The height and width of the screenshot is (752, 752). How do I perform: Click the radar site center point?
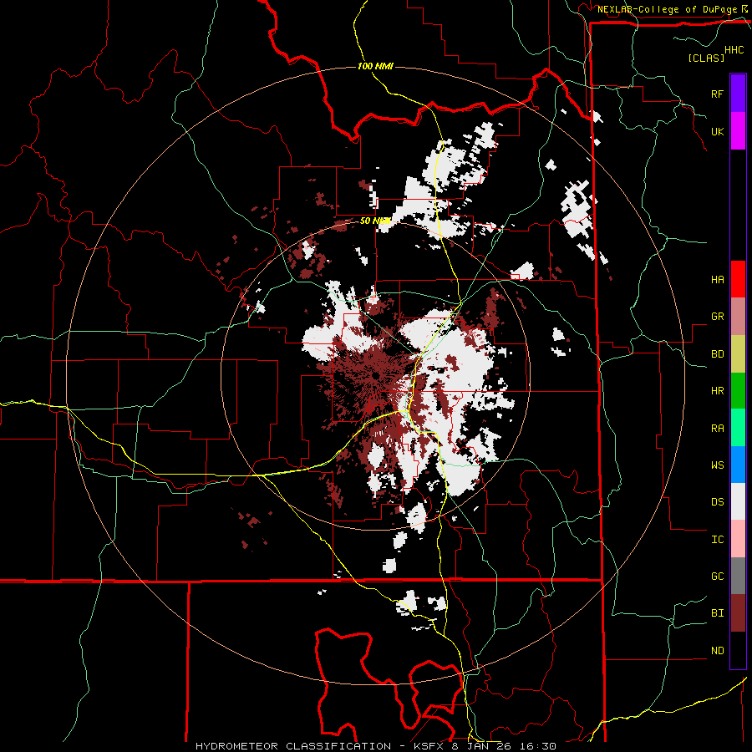(375, 375)
